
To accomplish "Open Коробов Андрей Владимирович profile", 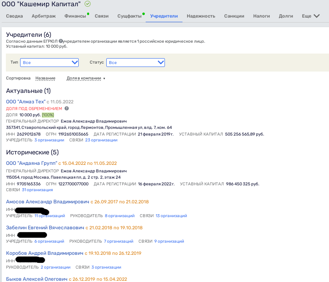I will pos(44,254).
